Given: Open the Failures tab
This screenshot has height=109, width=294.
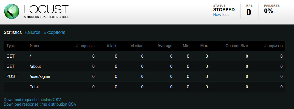Looking at the screenshot, I should 32,32.
